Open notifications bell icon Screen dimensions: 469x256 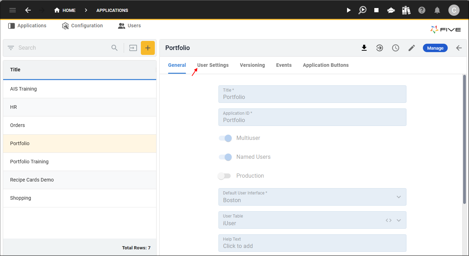(437, 10)
